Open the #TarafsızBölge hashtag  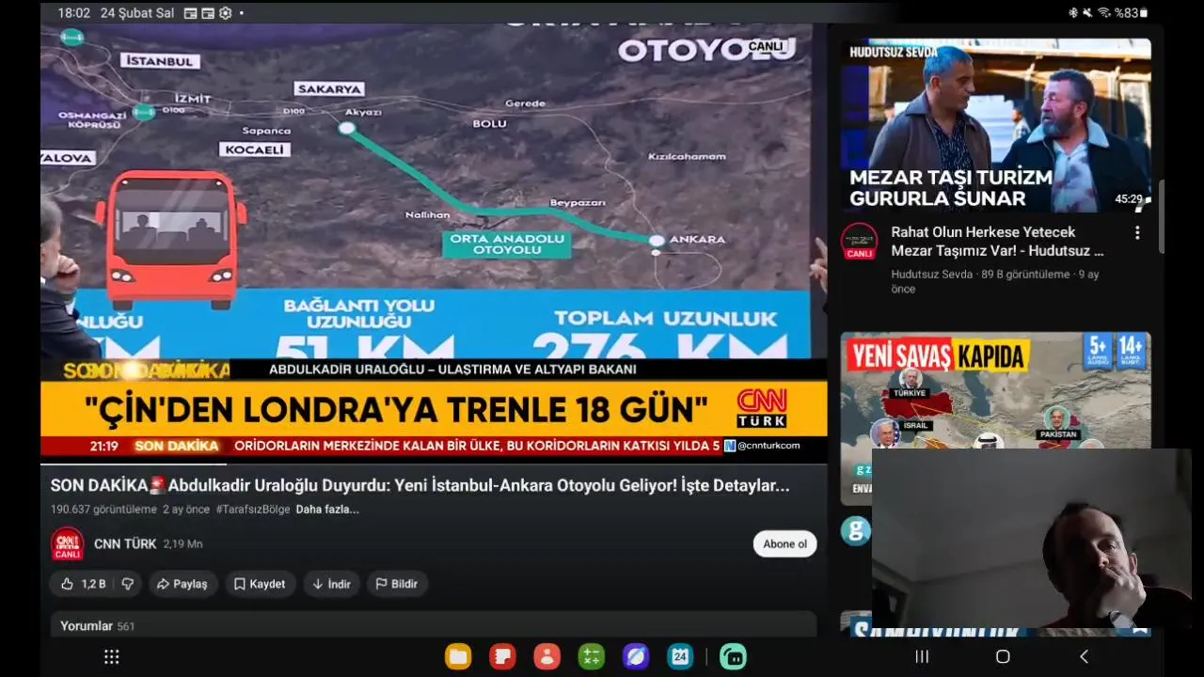[253, 510]
